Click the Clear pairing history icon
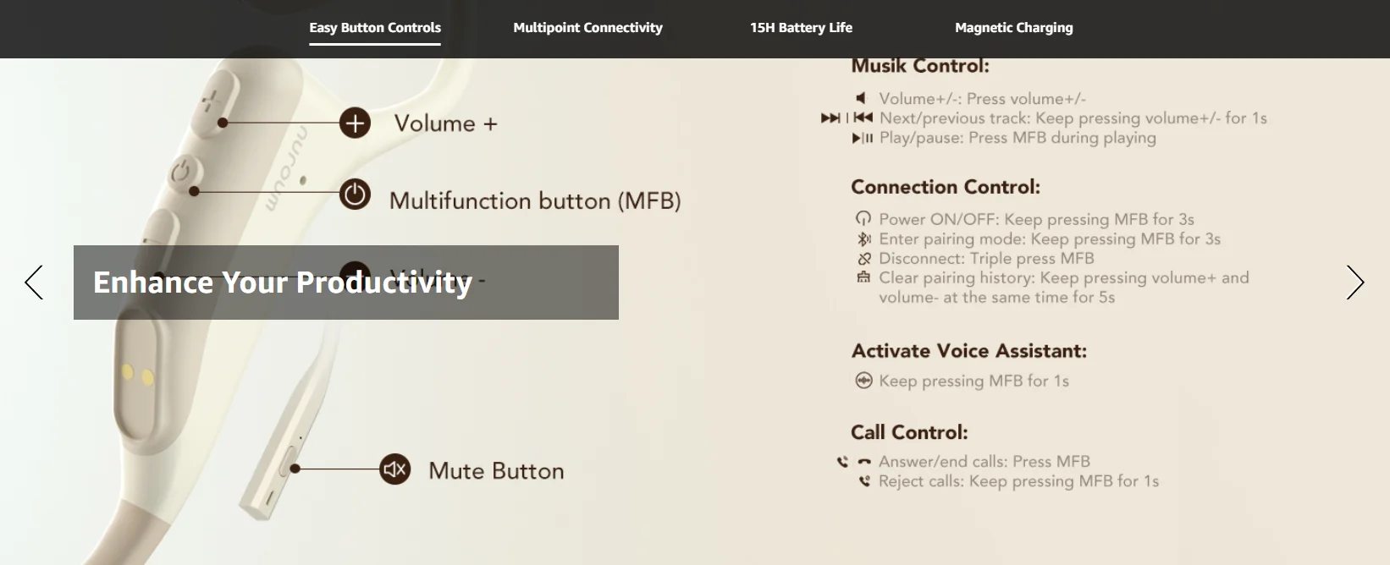Viewport: 1390px width, 565px height. [x=863, y=277]
